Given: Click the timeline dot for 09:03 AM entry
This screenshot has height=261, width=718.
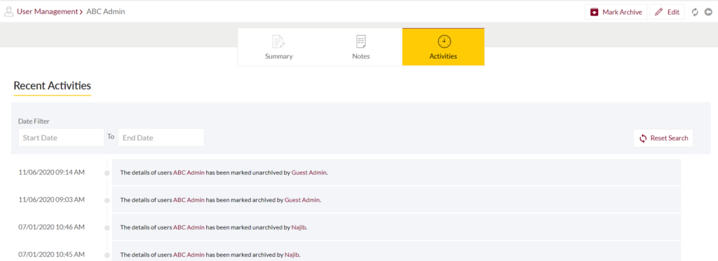Looking at the screenshot, I should click(107, 201).
